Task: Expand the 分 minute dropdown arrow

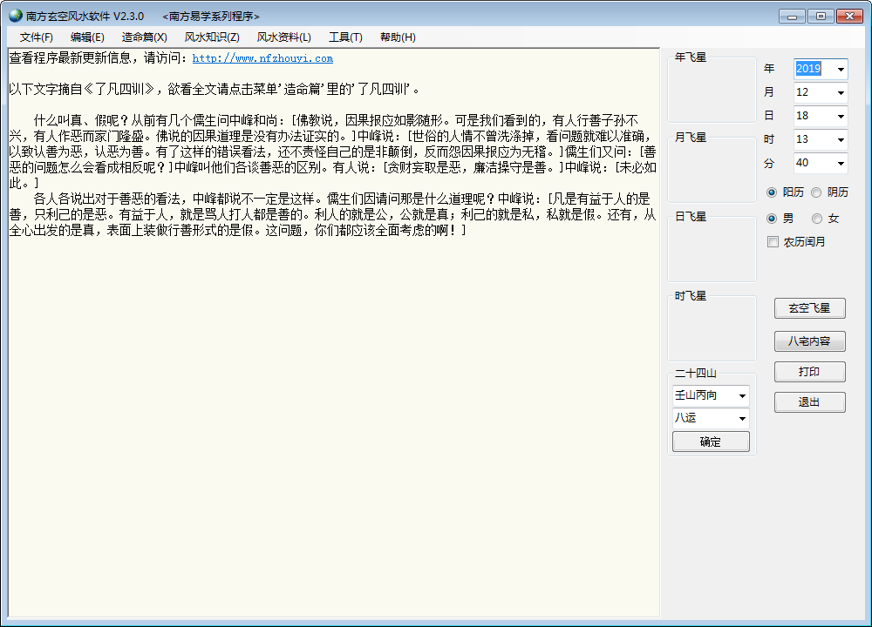Action: [841, 163]
